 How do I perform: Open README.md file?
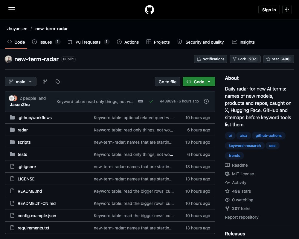point(30,191)
